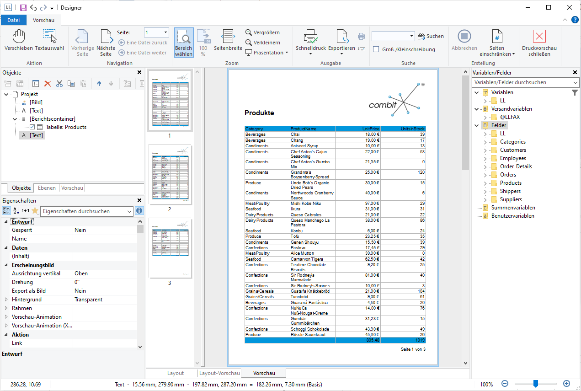Screen dimensions: 581x391
Task: Click the Suchen button
Action: pos(431,36)
